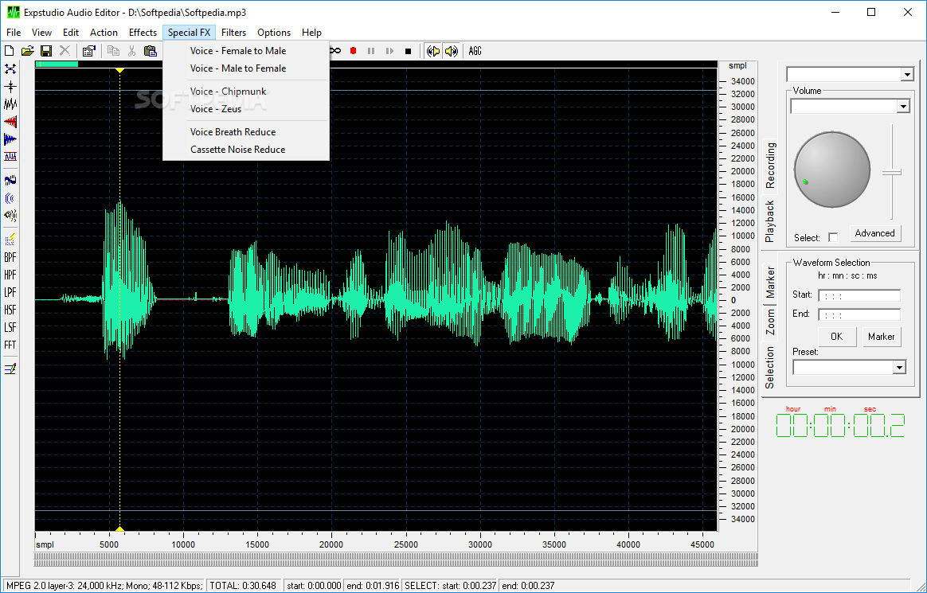Click the dotted speaker effect icon
The width and height of the screenshot is (927, 593).
pos(10,215)
